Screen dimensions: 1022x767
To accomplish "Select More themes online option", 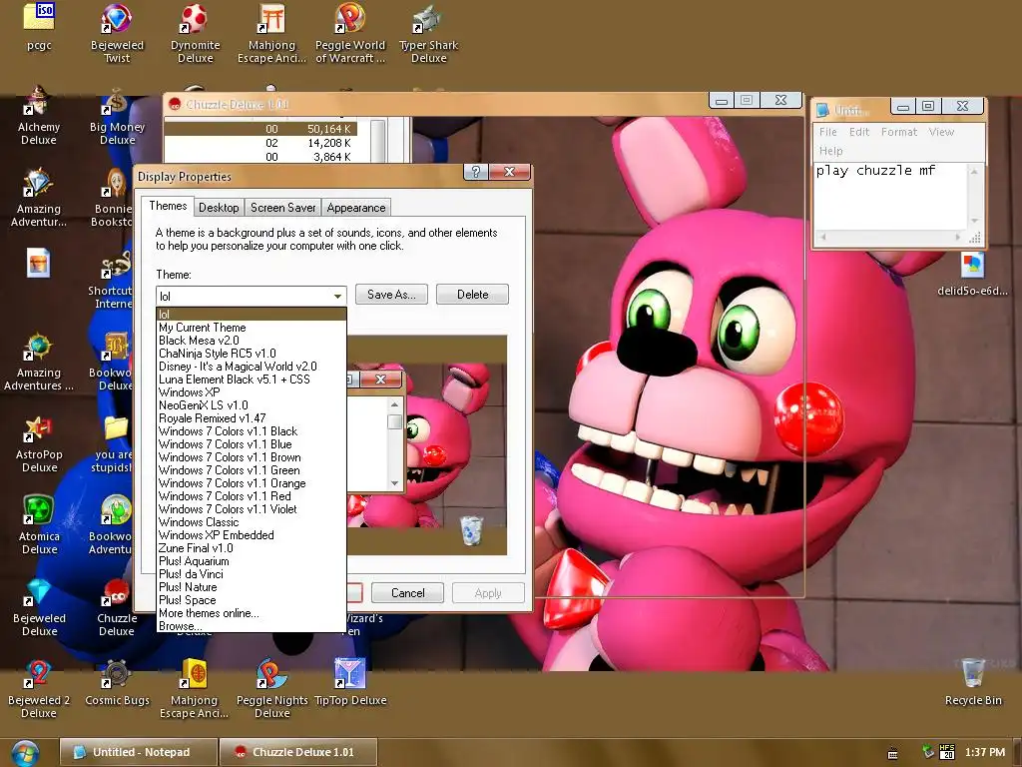I will [x=251, y=613].
